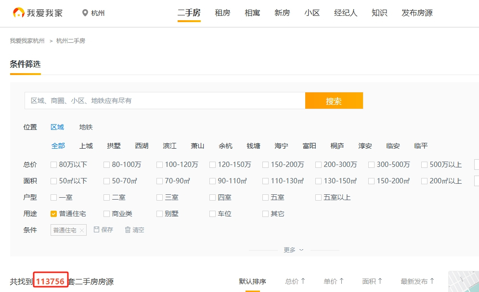Image resolution: width=479 pixels, height=292 pixels.
Task: Uncheck the 普通住宅 usage box
Action: (53, 214)
